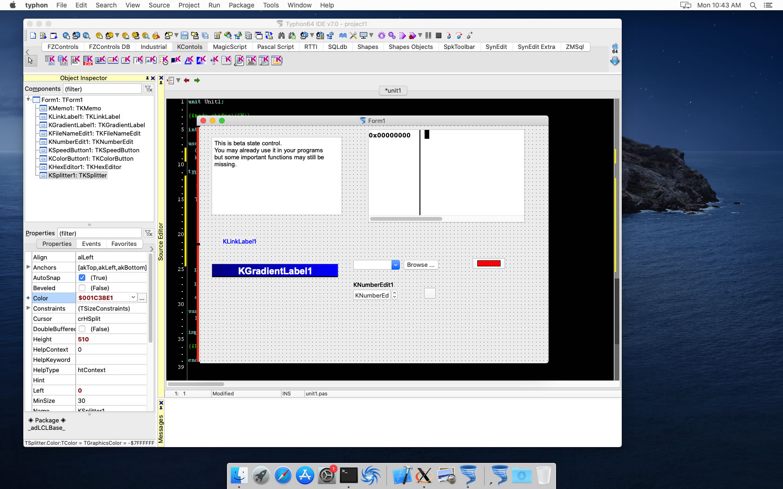Click the hex editor horizontal scrollbar
Screen dimensions: 783x489
[406, 218]
